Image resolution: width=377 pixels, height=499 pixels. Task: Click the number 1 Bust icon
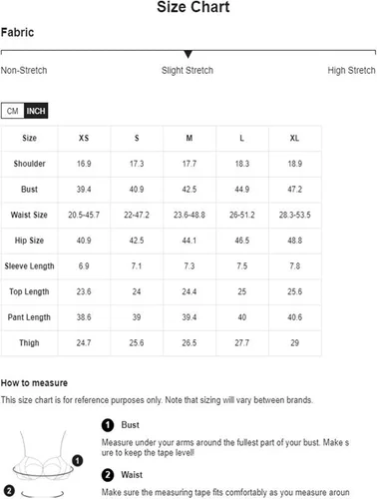coord(108,425)
